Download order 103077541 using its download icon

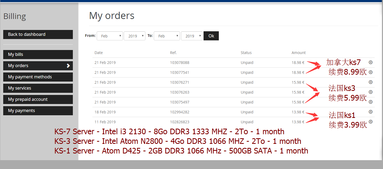[371, 72]
